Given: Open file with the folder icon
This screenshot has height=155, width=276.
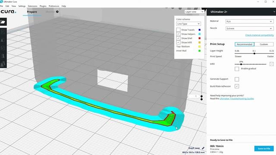Looking at the screenshot, I should point(3,22).
